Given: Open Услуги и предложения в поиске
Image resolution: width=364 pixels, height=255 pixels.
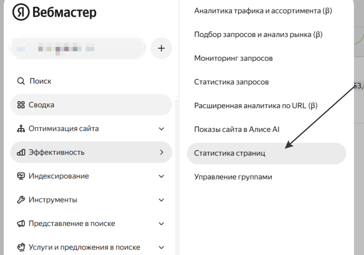Looking at the screenshot, I should (x=91, y=247).
